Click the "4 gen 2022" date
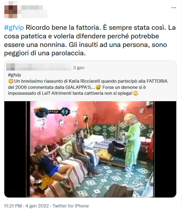This screenshot has height=212, width=183. coord(37,206)
